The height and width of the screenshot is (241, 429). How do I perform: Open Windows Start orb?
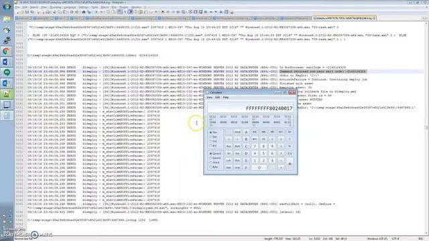(x=7, y=6)
